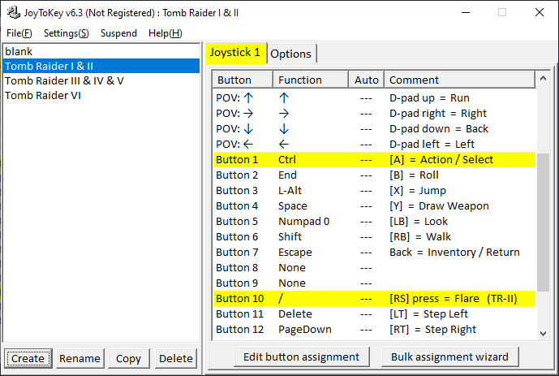Click the Suspend menu item

pos(118,33)
